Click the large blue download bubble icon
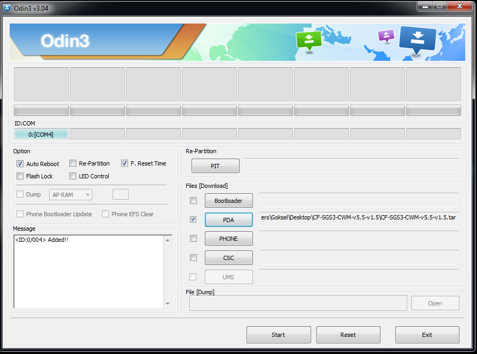The image size is (477, 354). (x=417, y=40)
